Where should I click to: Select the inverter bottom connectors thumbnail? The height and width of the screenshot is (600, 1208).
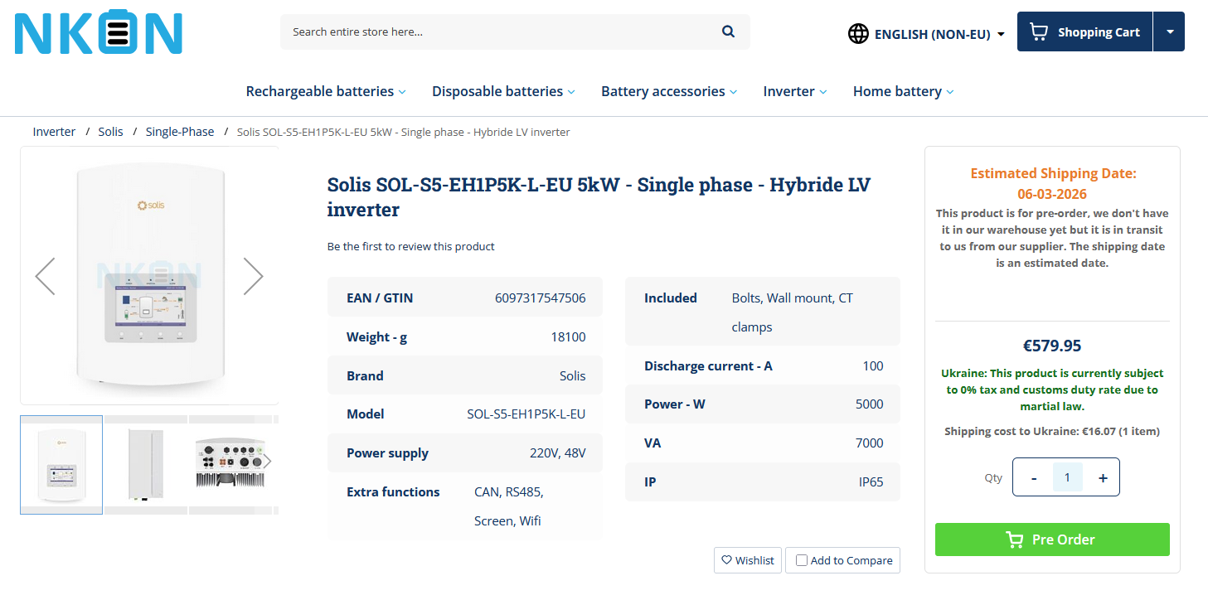point(230,464)
